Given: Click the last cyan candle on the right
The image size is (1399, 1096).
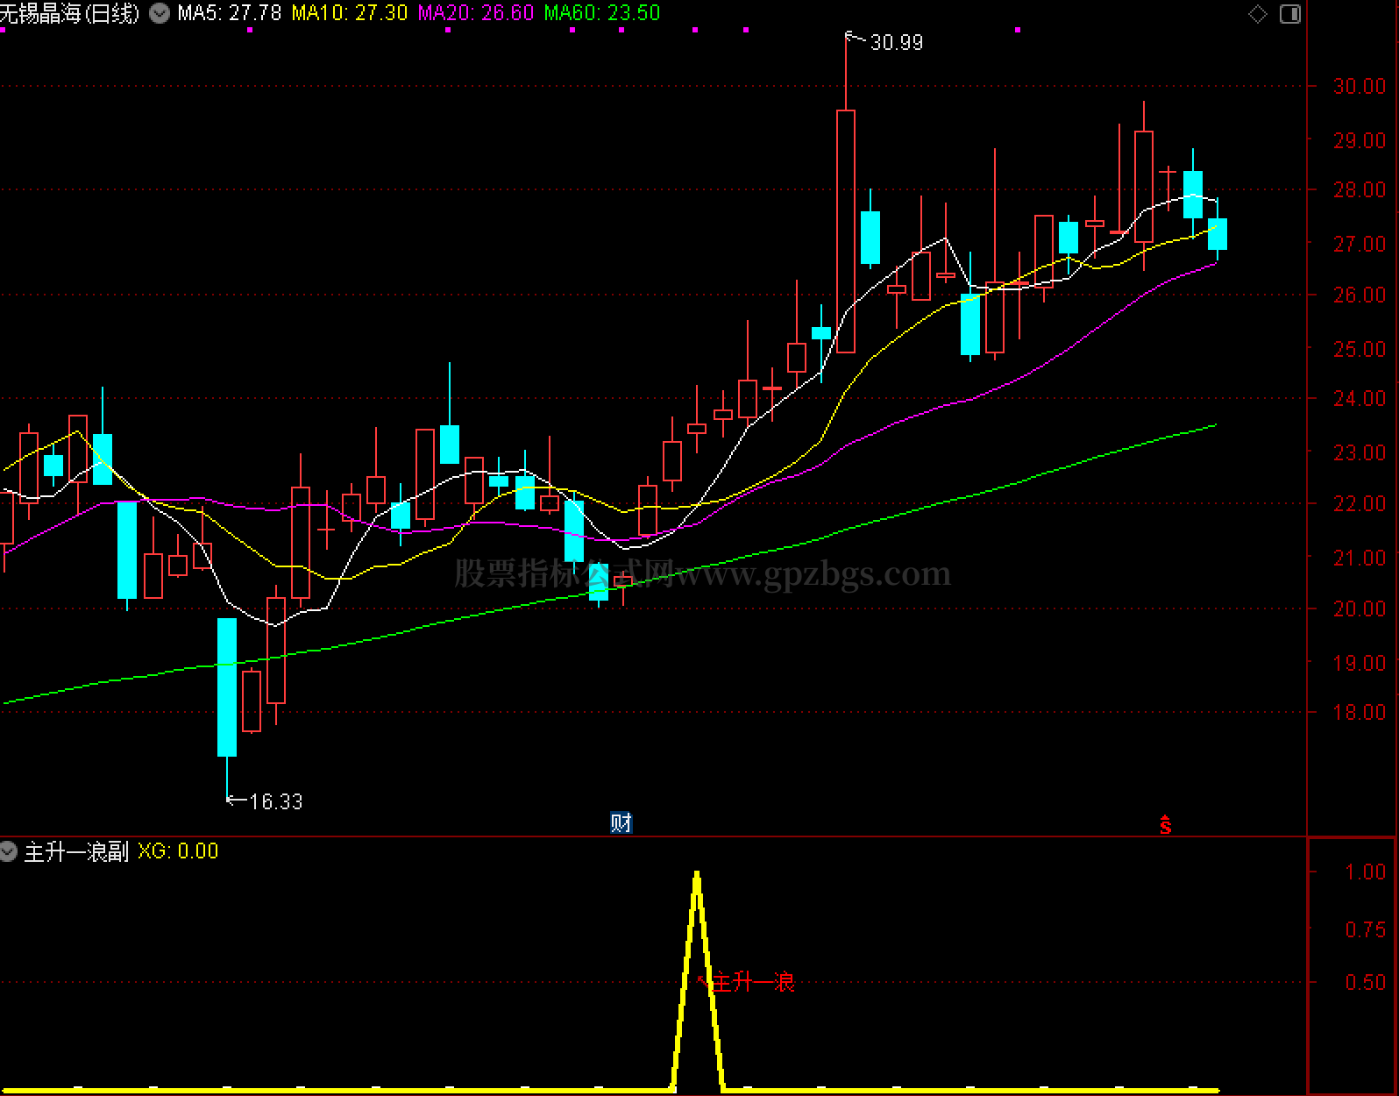Looking at the screenshot, I should pyautogui.click(x=1218, y=234).
